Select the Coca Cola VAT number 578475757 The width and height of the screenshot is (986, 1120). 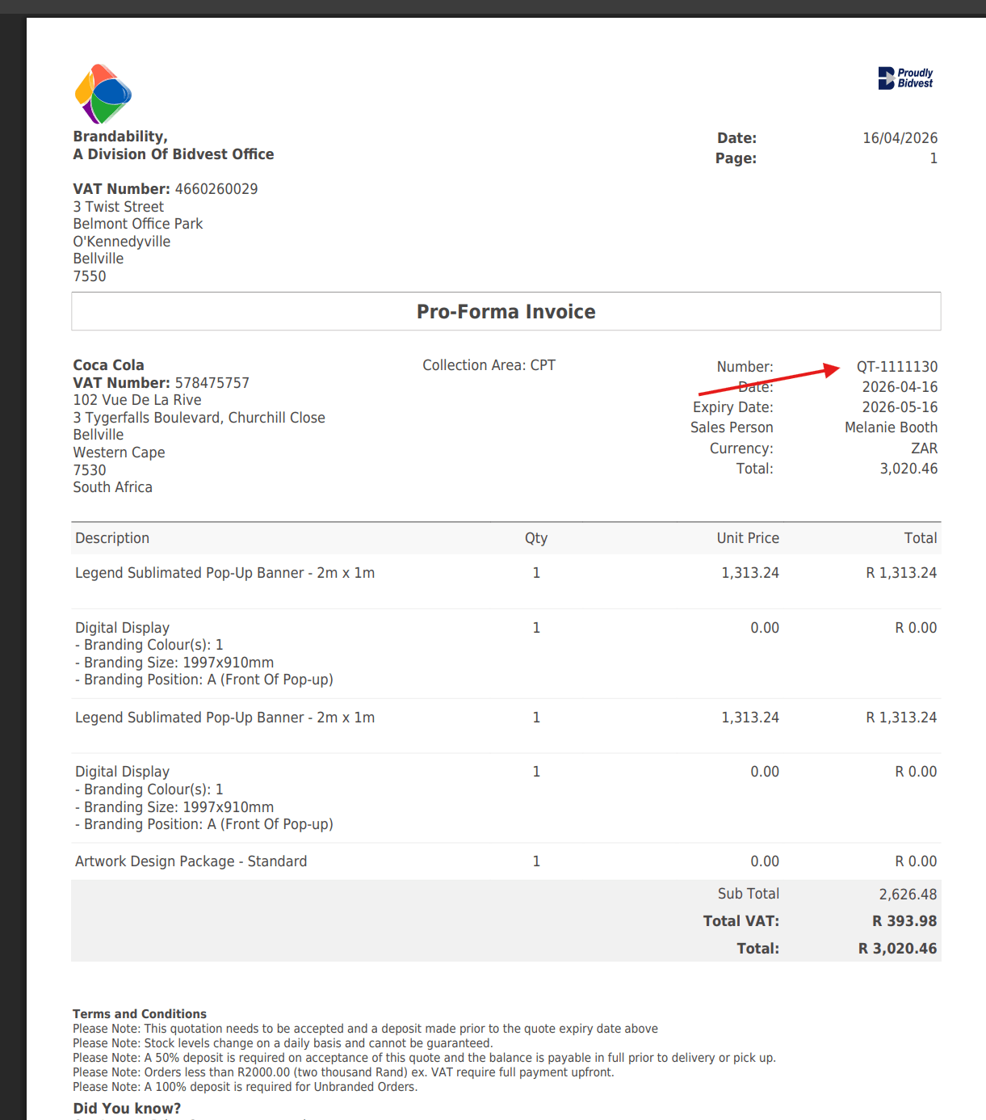click(212, 383)
